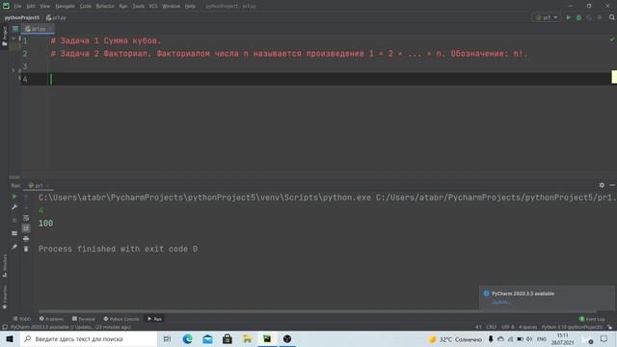The height and width of the screenshot is (347, 617).
Task: Click CRLF line separator in status bar
Action: point(491,327)
